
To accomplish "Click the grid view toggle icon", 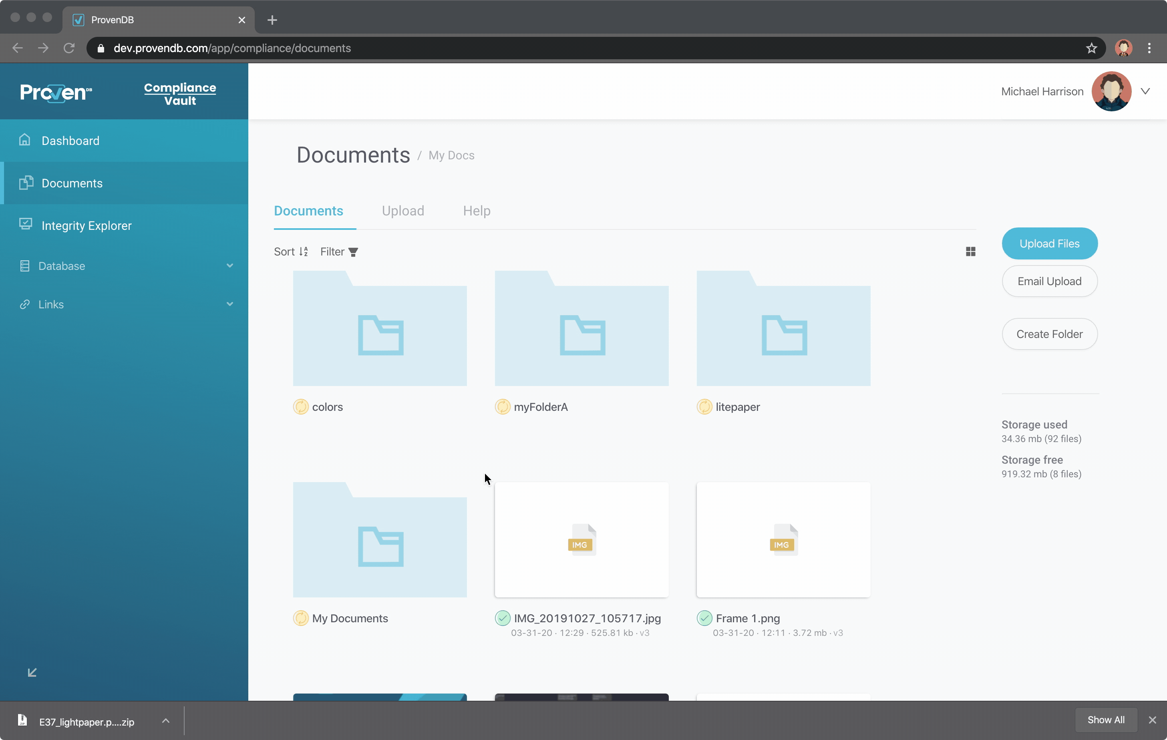I will [970, 251].
